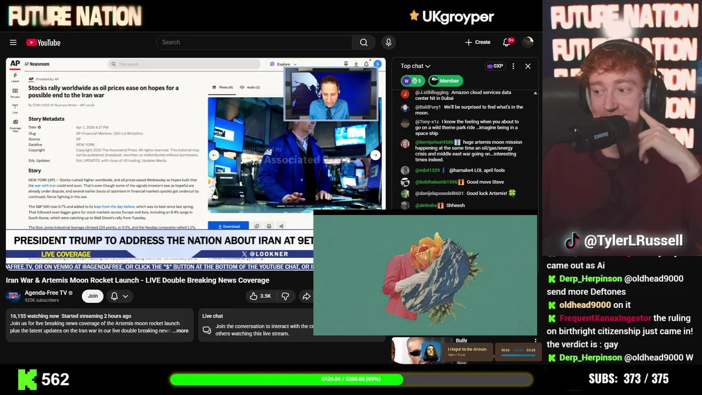The height and width of the screenshot is (395, 702).
Task: Close the live chat panel
Action: (528, 66)
